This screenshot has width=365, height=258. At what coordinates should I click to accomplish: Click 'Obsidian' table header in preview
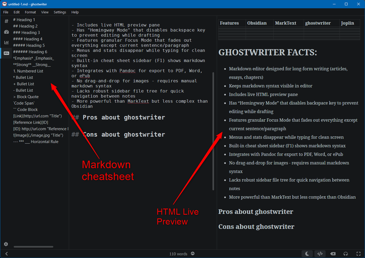tap(257, 23)
